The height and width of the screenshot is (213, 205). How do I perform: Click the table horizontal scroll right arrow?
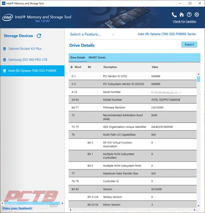coord(194,210)
